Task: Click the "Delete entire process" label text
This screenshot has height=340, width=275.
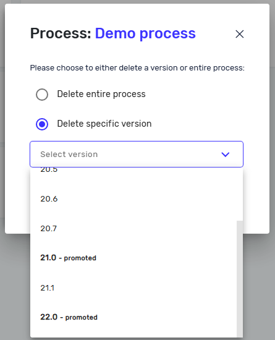Action: pos(101,94)
